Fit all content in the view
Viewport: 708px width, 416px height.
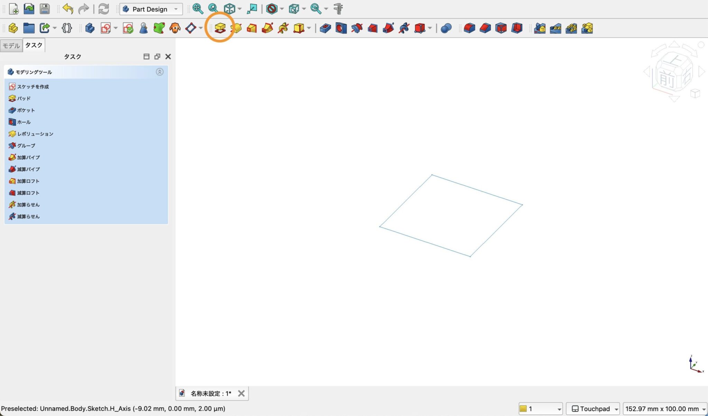[x=198, y=9]
